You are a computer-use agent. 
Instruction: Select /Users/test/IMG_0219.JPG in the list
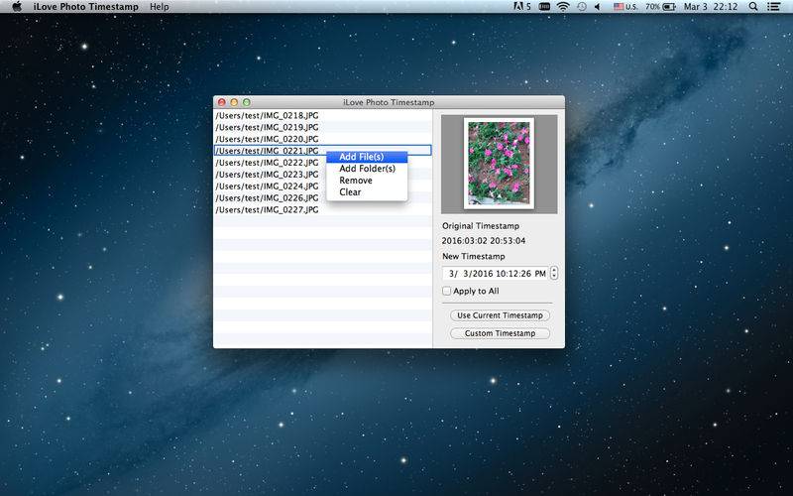[x=323, y=127]
